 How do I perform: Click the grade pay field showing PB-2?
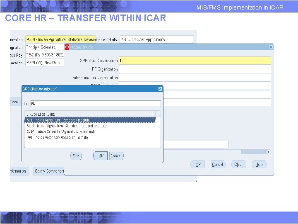(45, 55)
